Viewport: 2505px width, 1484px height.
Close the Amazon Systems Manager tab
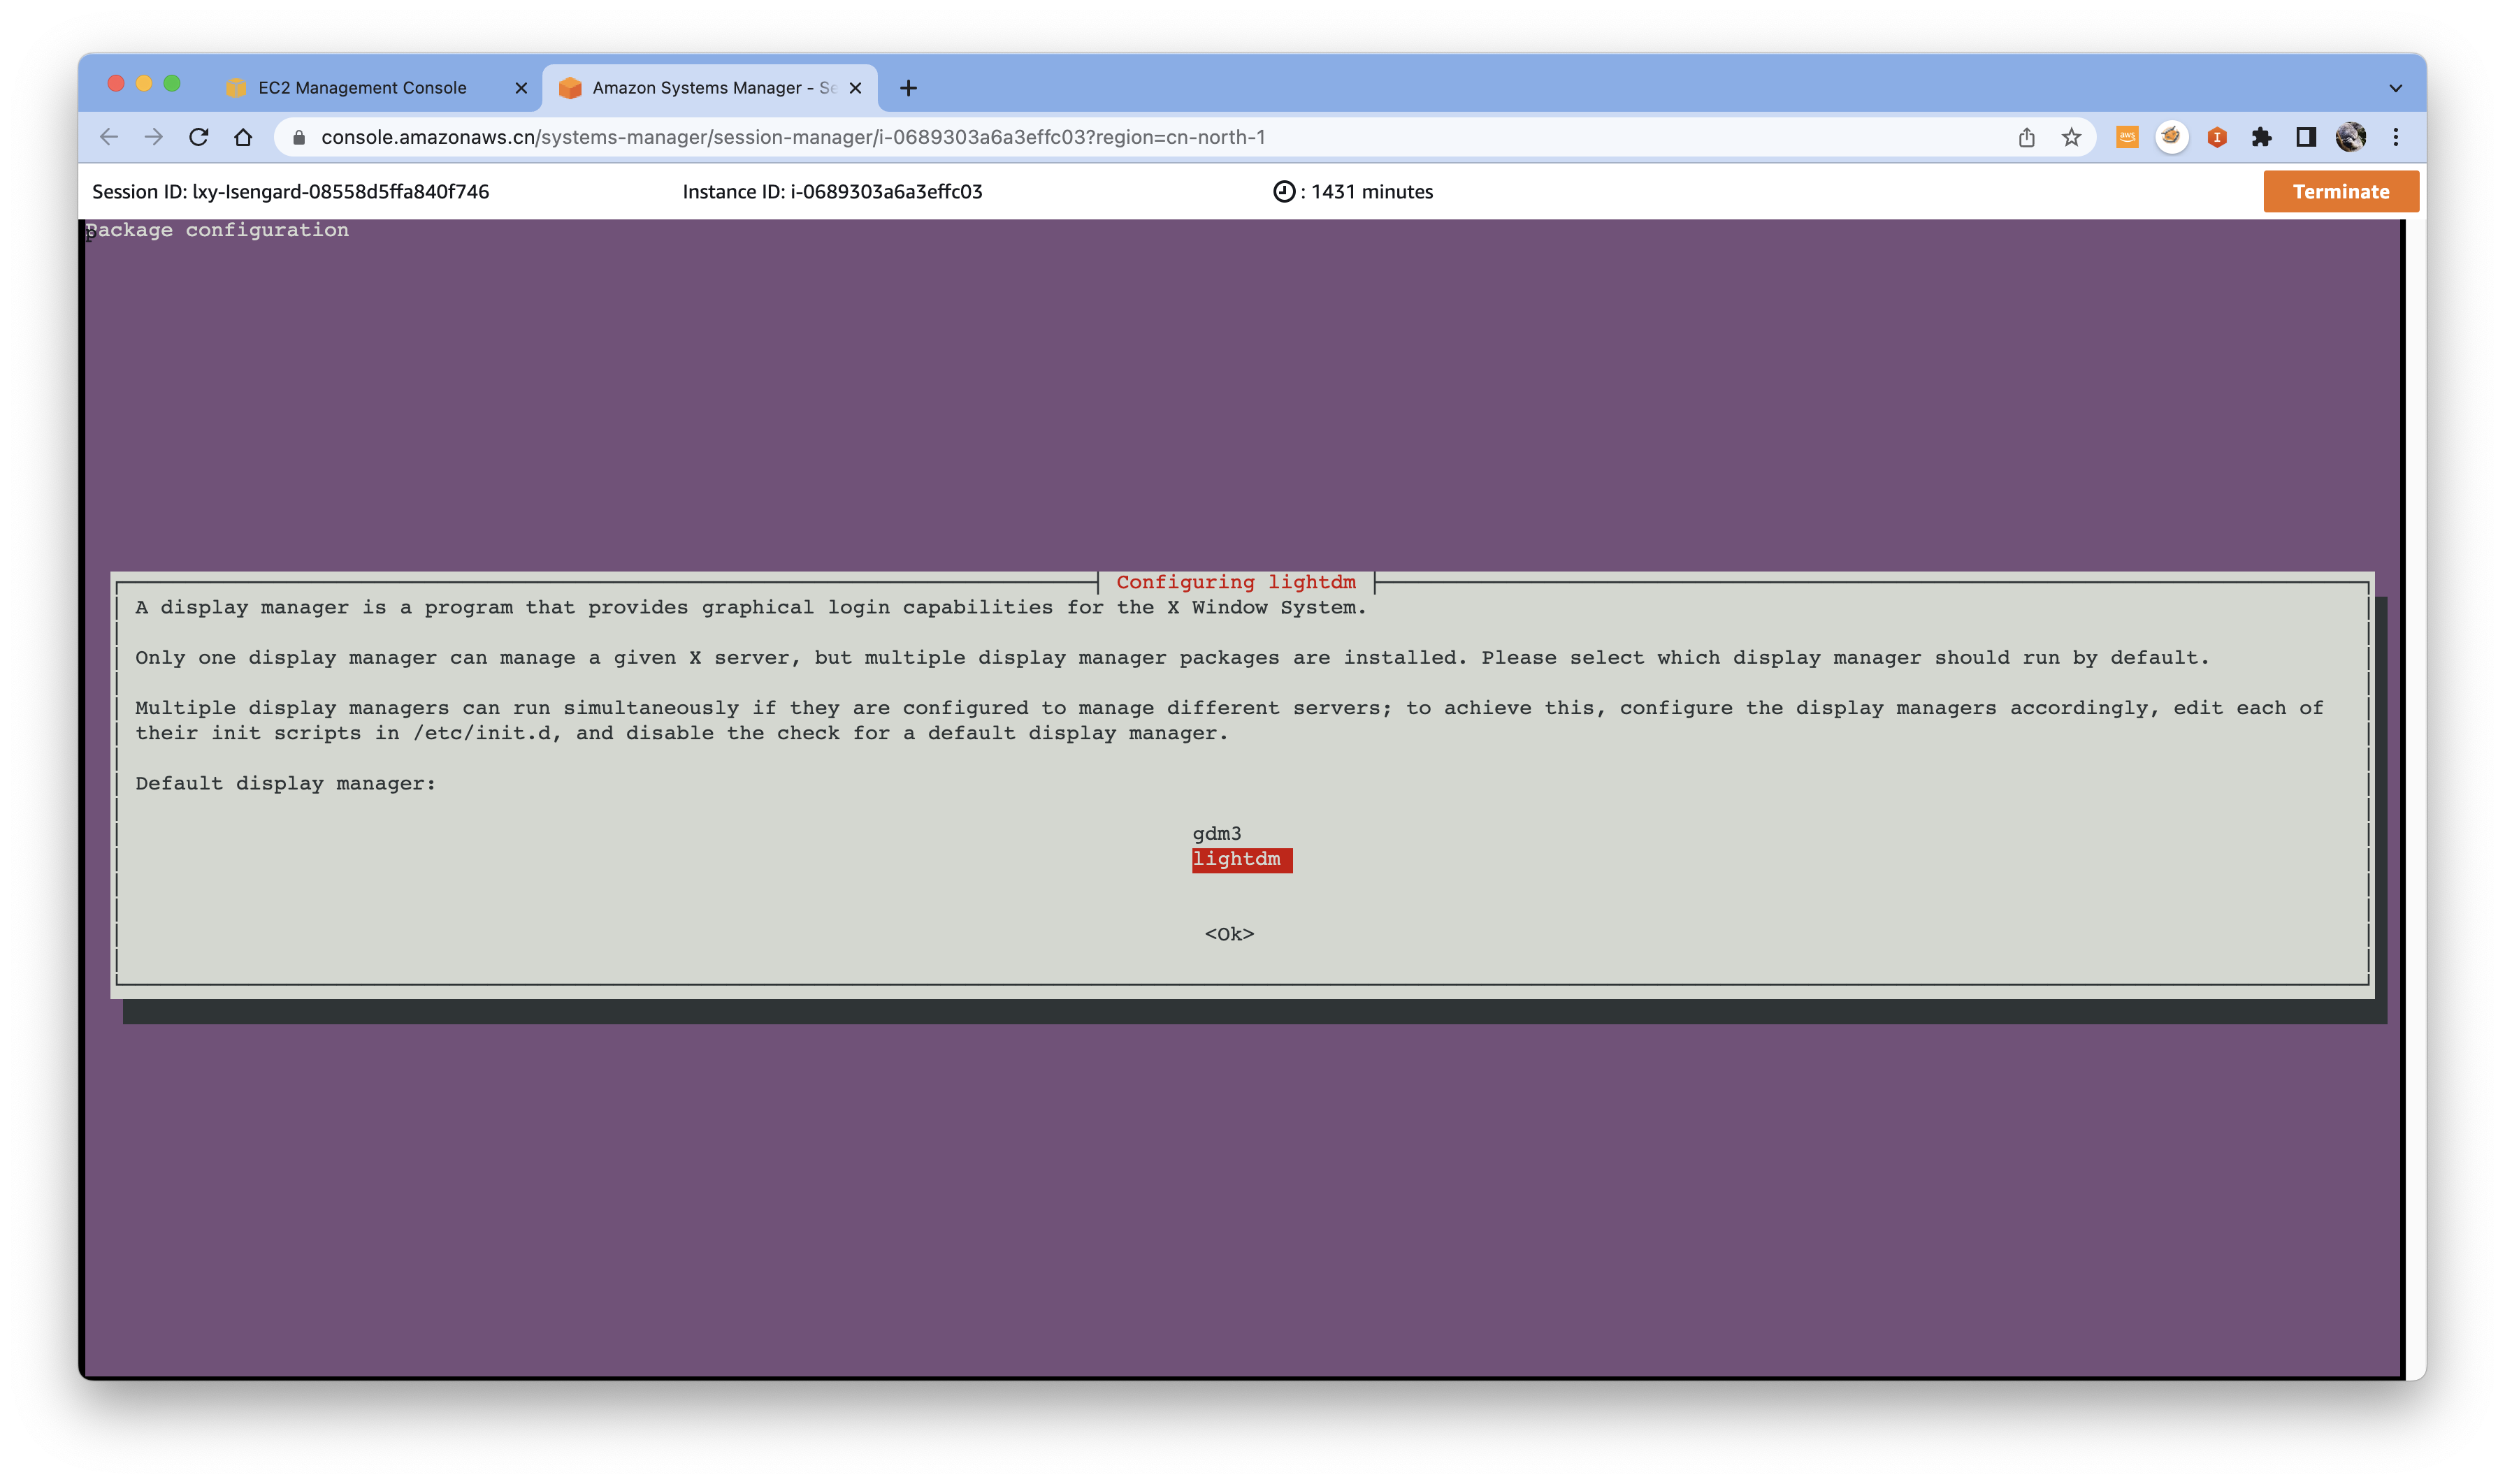tap(856, 88)
